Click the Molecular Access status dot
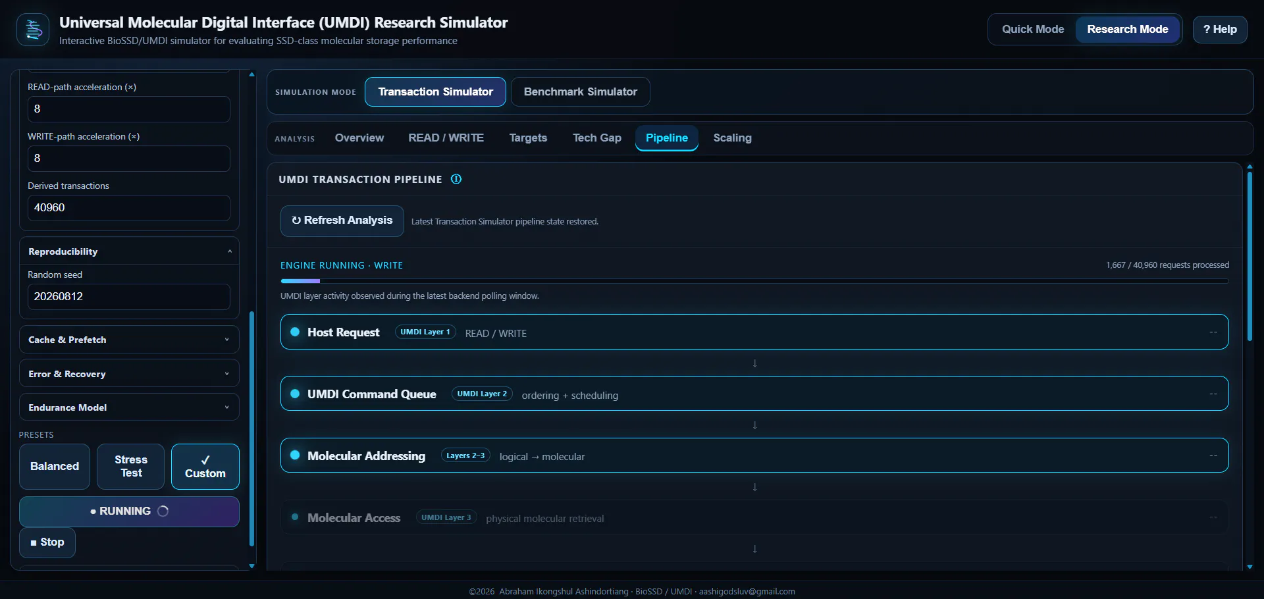 pyautogui.click(x=295, y=517)
